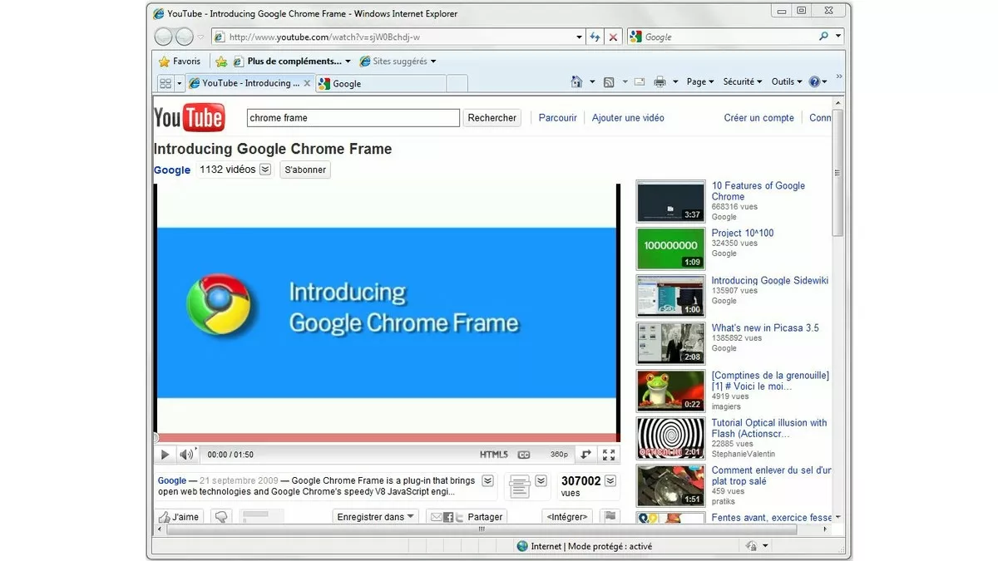
Task: Subscribe with S'abonner button
Action: [305, 170]
